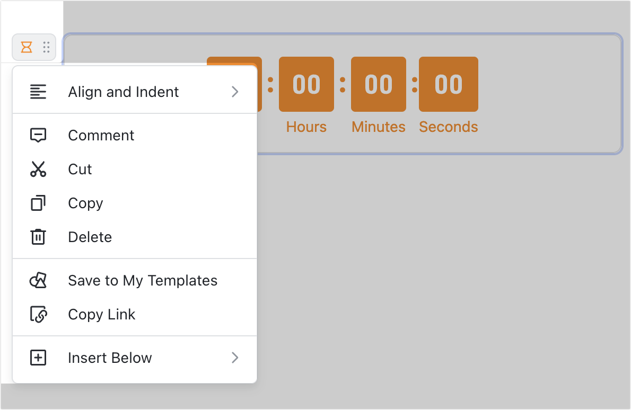The width and height of the screenshot is (631, 410).
Task: Click the duplicate pages icon beside Copy
Action: point(38,203)
